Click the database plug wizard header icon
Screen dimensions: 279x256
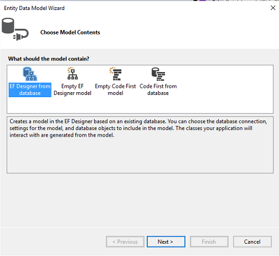pyautogui.click(x=15, y=29)
